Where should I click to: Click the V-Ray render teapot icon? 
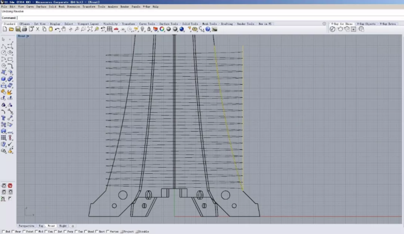(340, 29)
